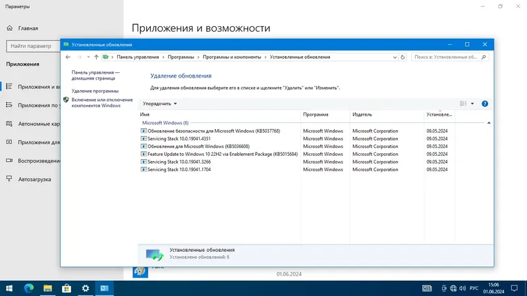Open Windows features on or off link

[102, 103]
